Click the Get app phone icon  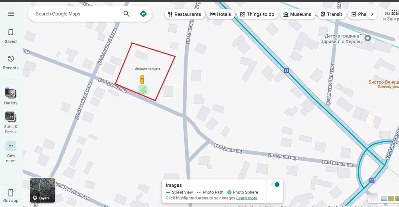(x=11, y=193)
